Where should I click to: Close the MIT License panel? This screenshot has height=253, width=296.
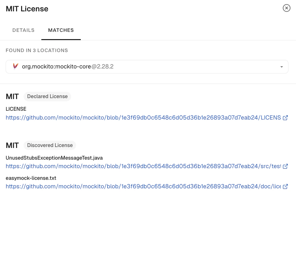click(286, 8)
